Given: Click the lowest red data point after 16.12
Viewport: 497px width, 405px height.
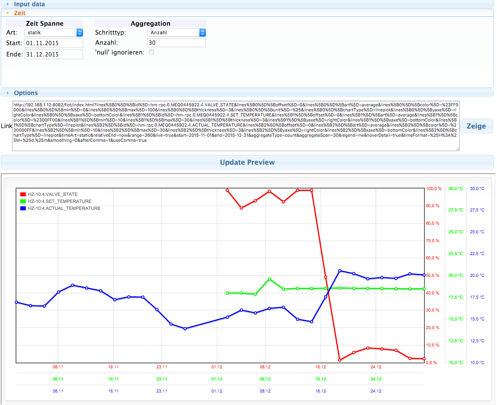Looking at the screenshot, I should (x=340, y=360).
